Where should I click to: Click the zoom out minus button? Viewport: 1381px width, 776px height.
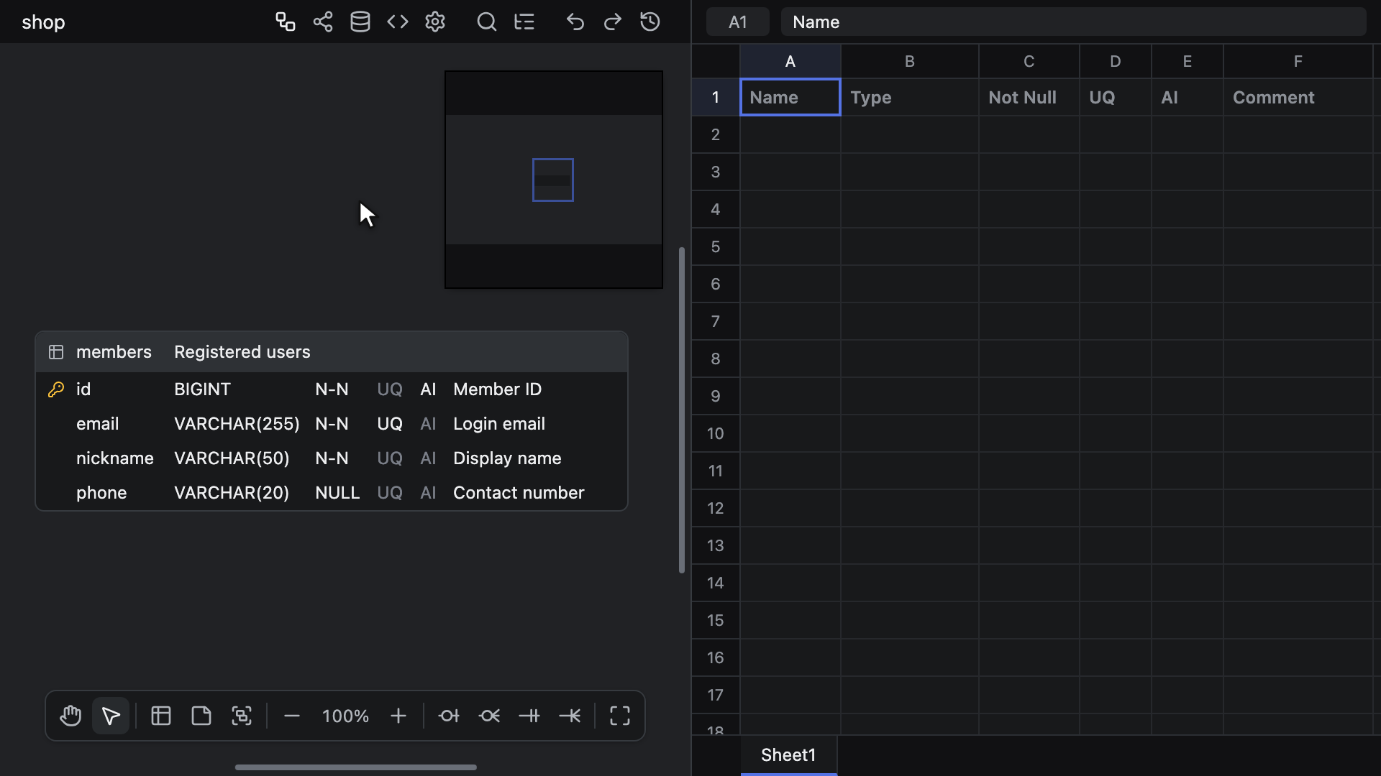tap(292, 716)
